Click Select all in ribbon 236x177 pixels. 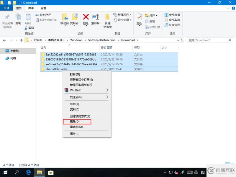pyautogui.click(x=172, y=15)
